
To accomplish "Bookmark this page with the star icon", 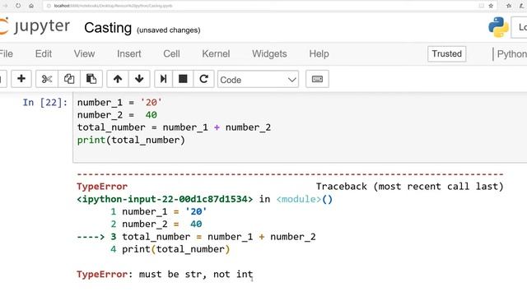I will 491,6.
